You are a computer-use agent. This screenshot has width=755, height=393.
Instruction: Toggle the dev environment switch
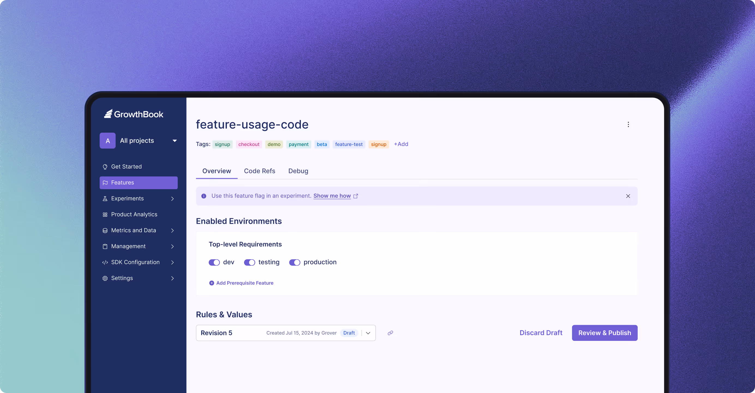pyautogui.click(x=214, y=263)
